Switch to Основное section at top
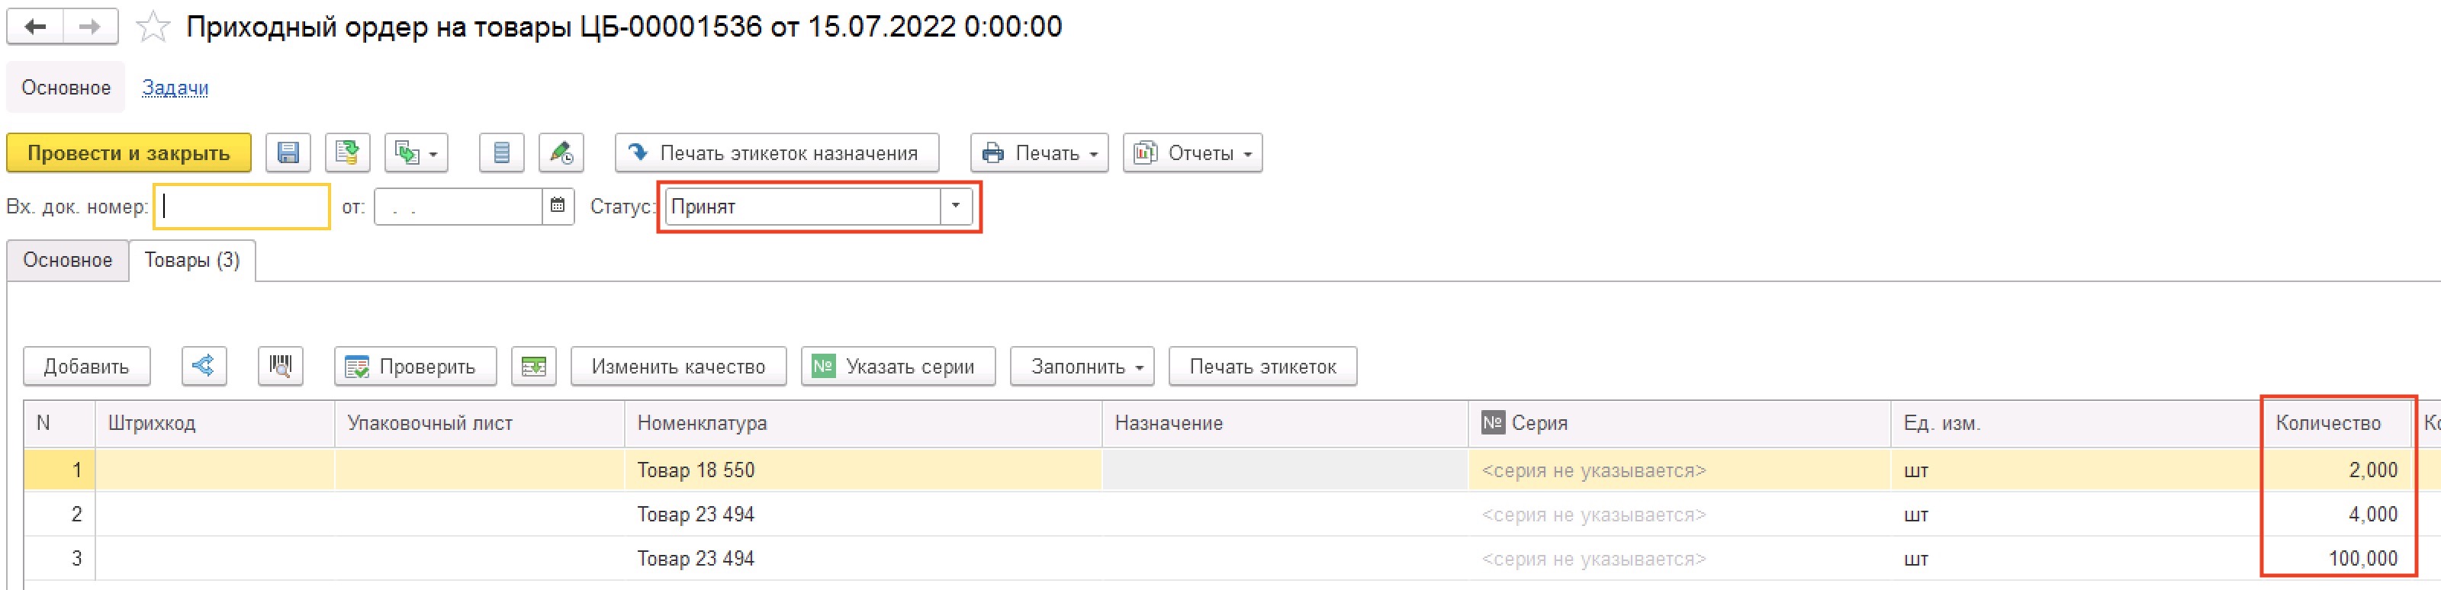Image resolution: width=2441 pixels, height=590 pixels. coord(66,88)
